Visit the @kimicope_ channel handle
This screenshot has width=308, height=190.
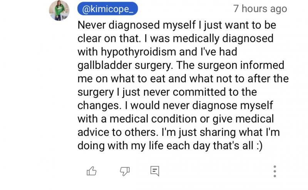click(107, 9)
